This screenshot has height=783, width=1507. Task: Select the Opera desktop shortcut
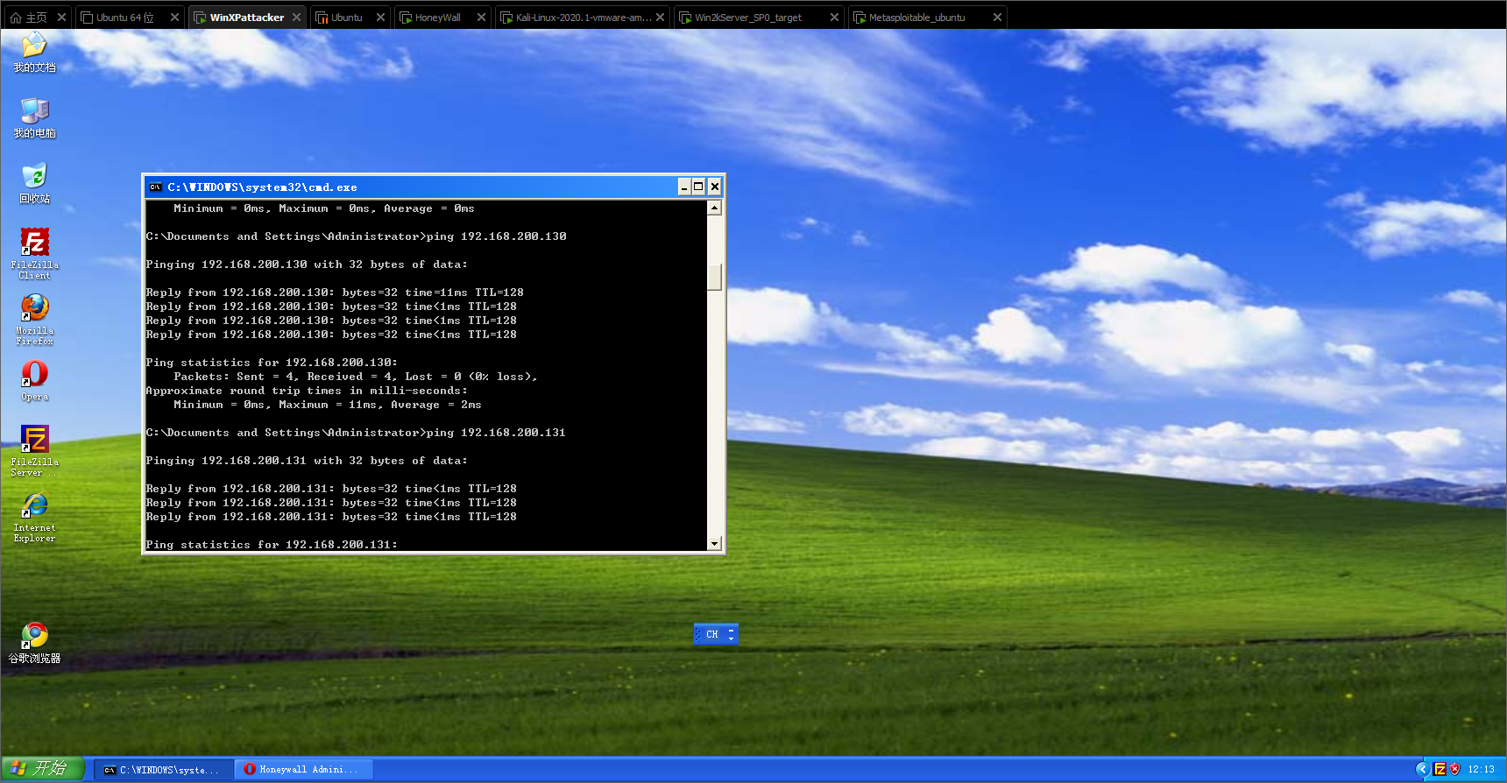(x=34, y=380)
